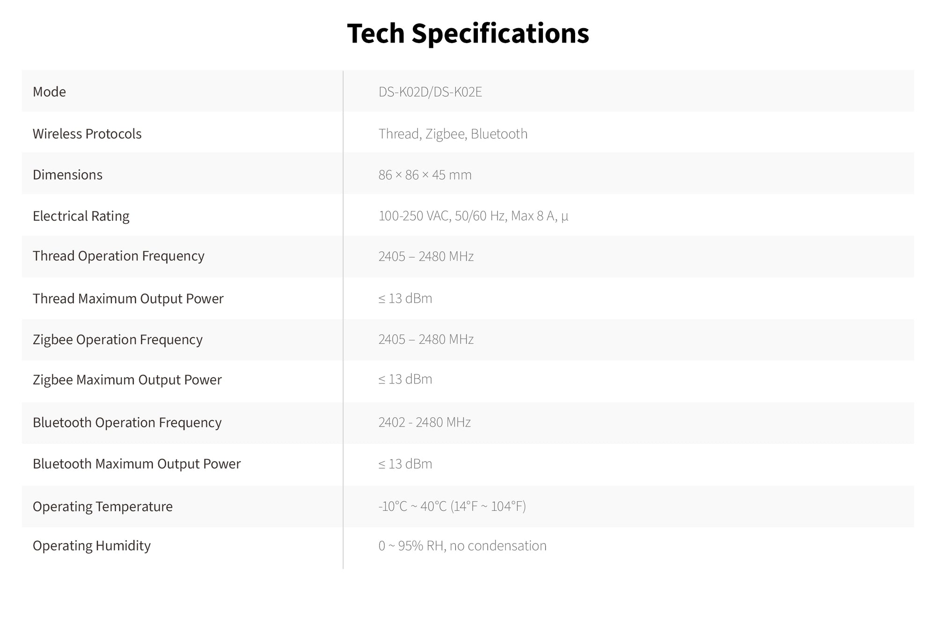Viewport: 936px width, 638px height.
Task: Click the Operating Temperature label
Action: [x=102, y=506]
